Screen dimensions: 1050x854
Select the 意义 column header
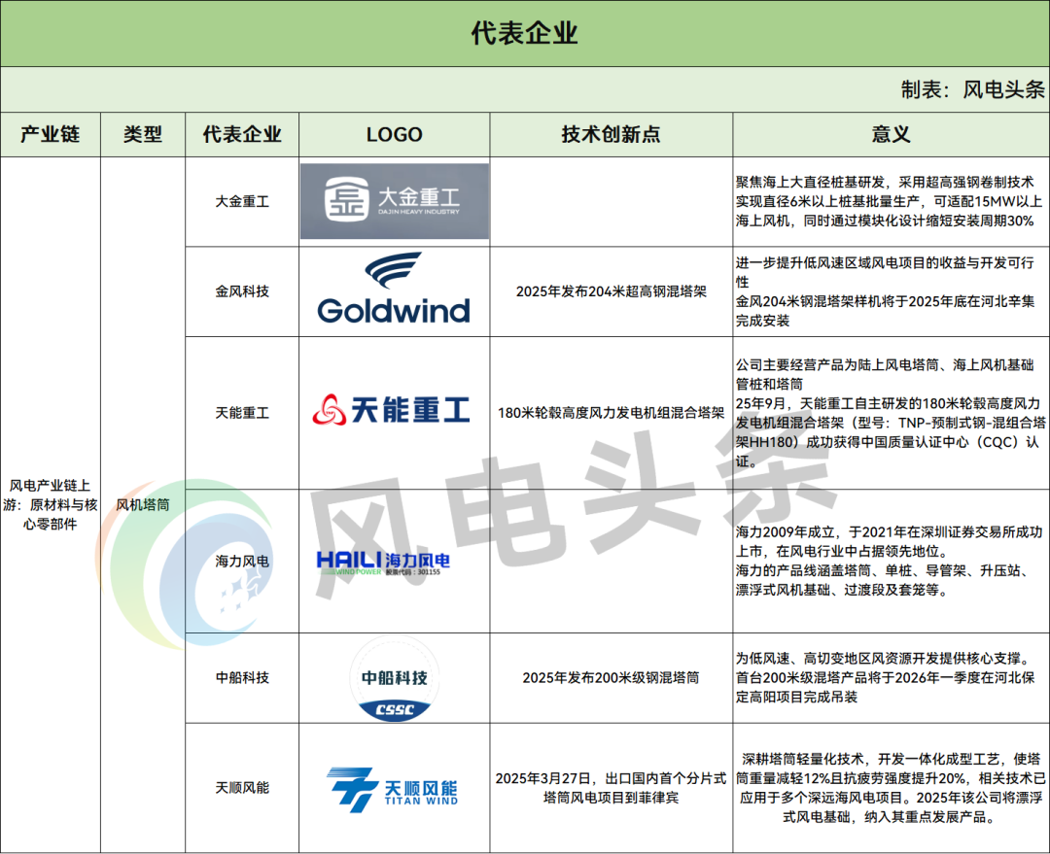pyautogui.click(x=891, y=135)
